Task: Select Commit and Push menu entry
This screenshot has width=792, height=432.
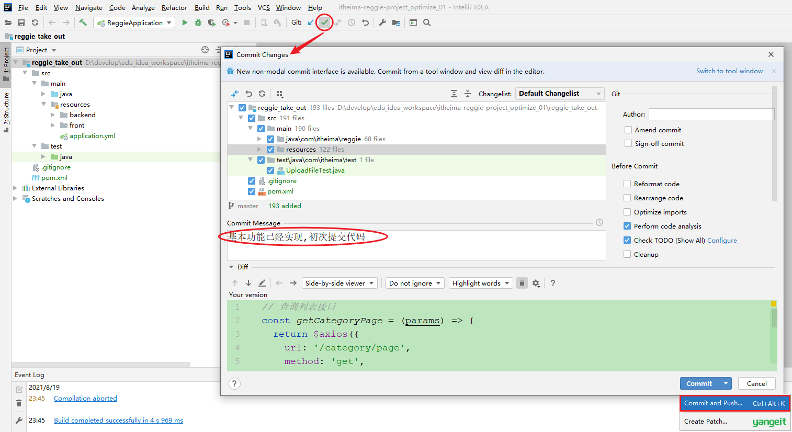Action: point(734,403)
